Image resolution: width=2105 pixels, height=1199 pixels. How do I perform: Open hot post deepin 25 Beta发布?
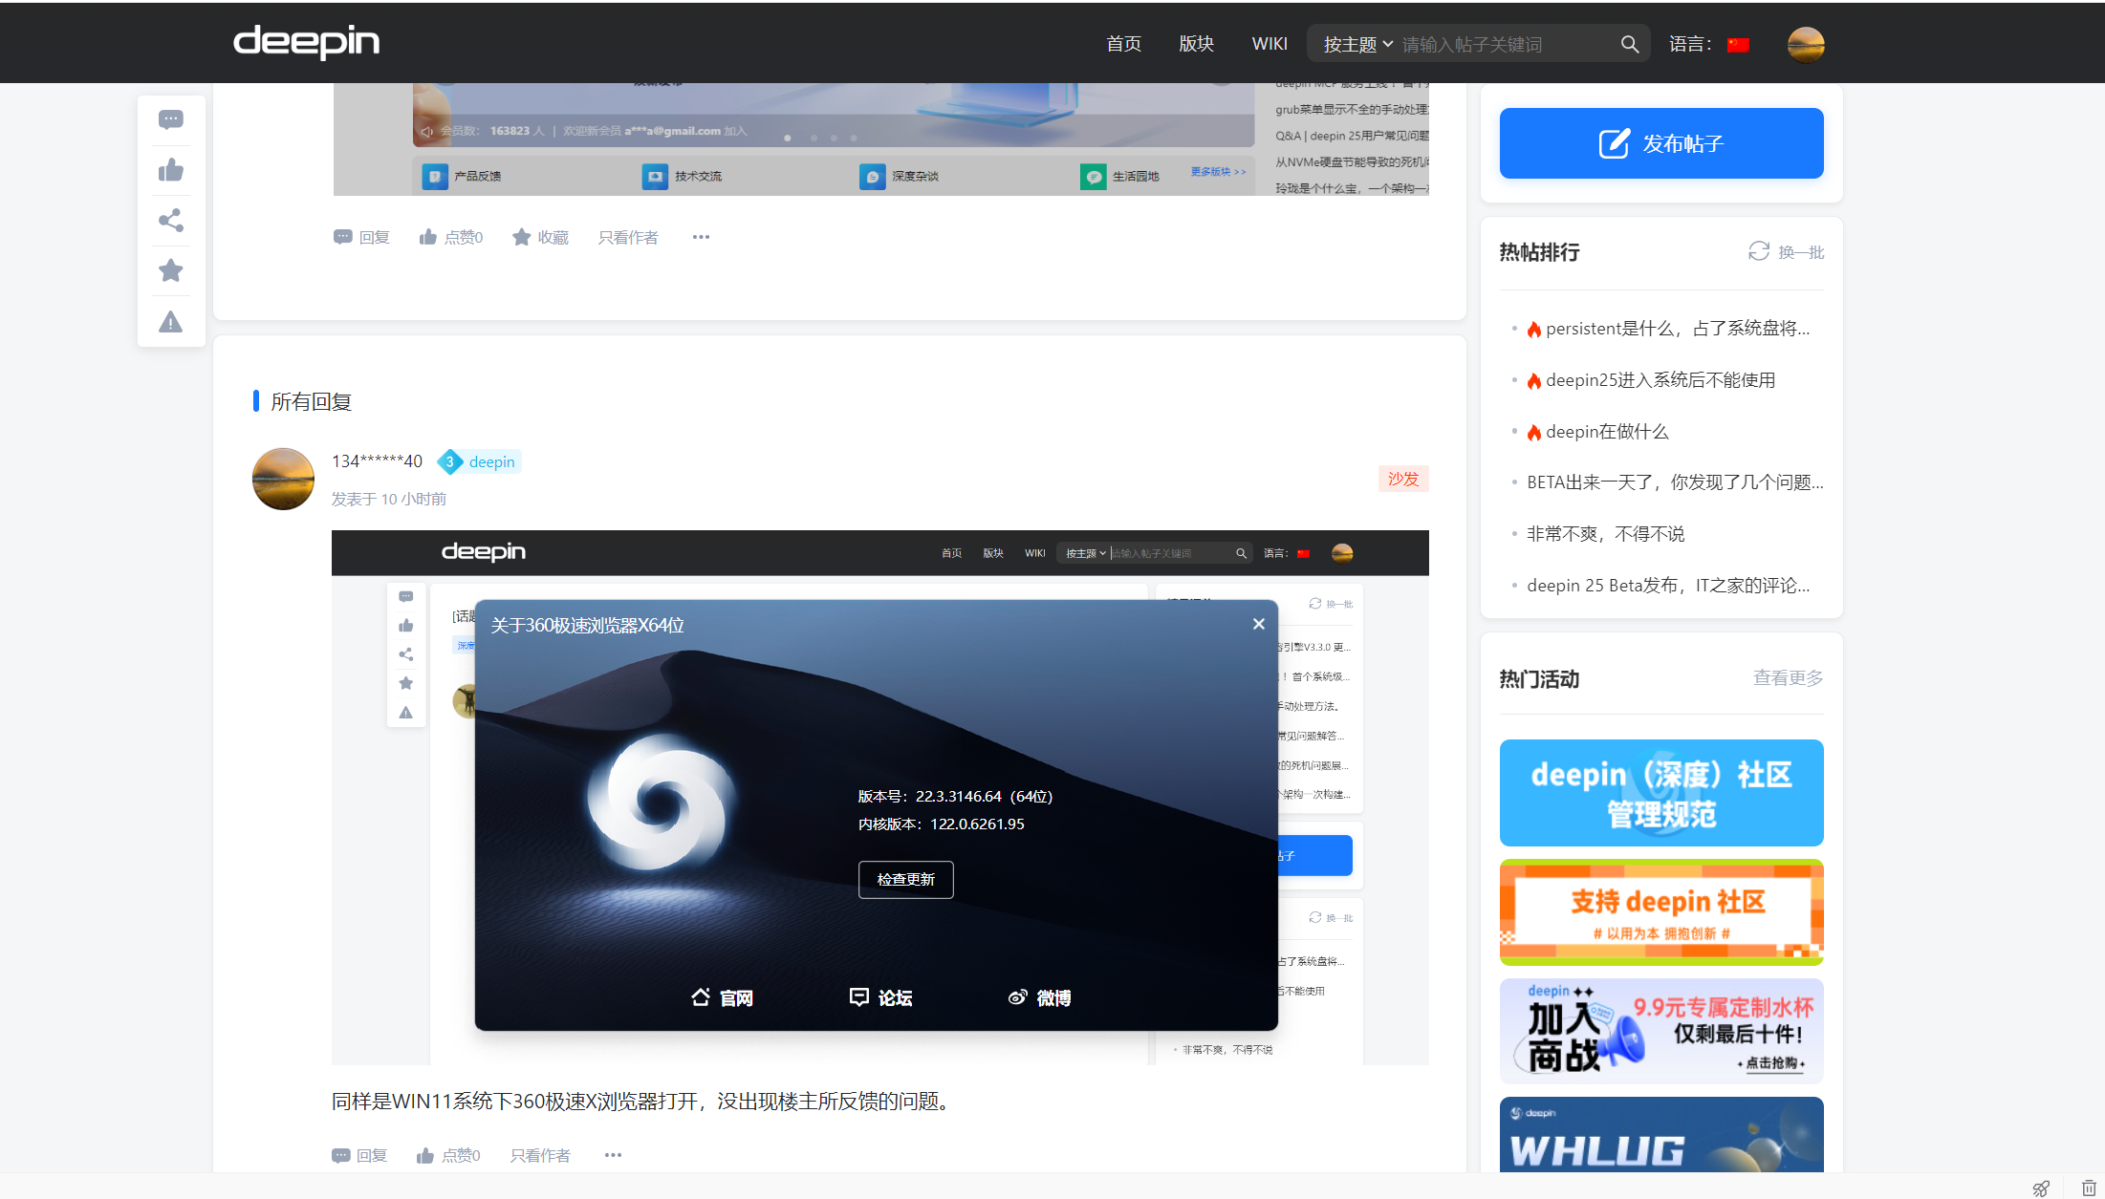[1668, 586]
